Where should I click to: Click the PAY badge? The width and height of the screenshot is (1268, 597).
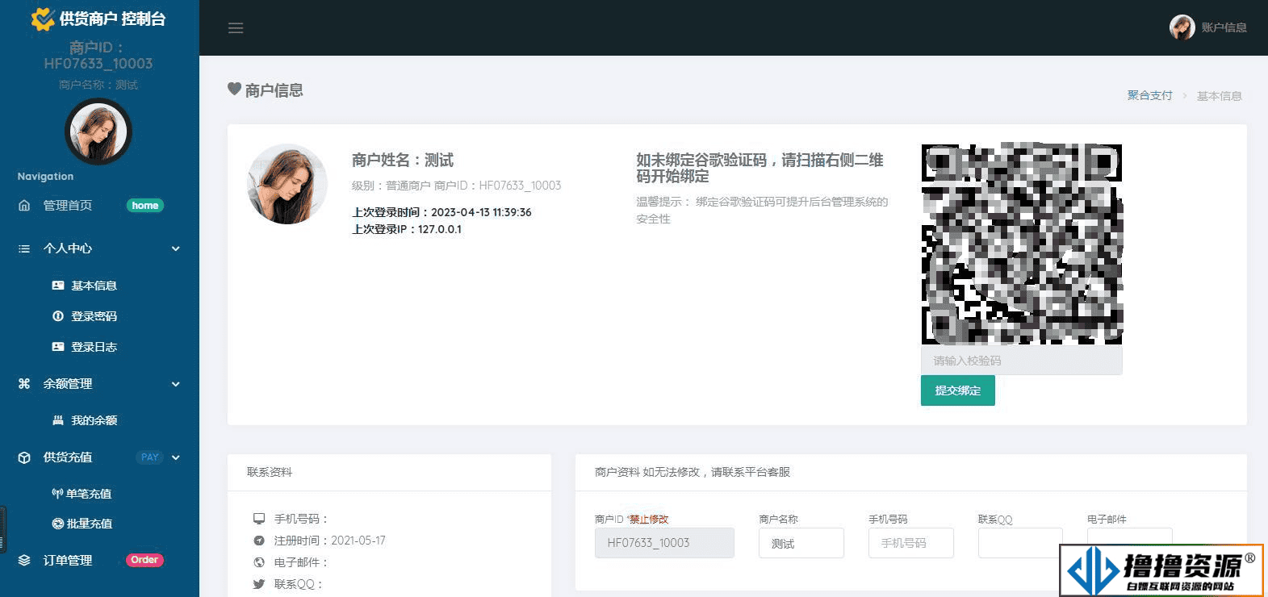pyautogui.click(x=150, y=457)
